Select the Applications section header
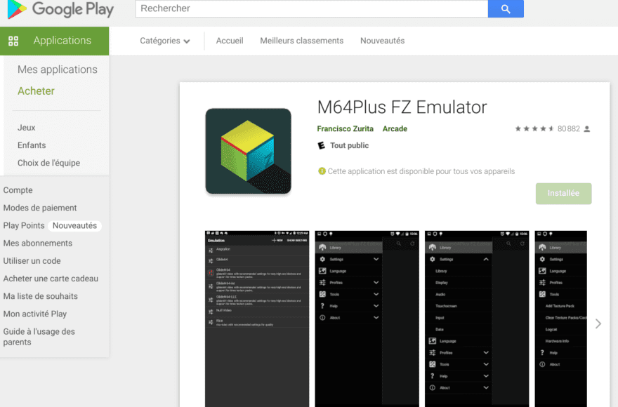 pyautogui.click(x=54, y=41)
